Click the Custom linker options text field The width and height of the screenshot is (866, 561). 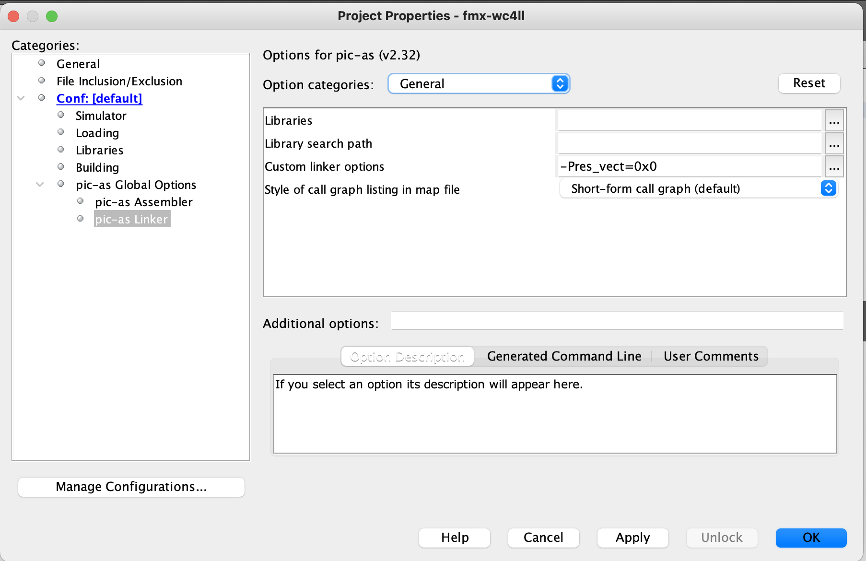[x=689, y=167]
